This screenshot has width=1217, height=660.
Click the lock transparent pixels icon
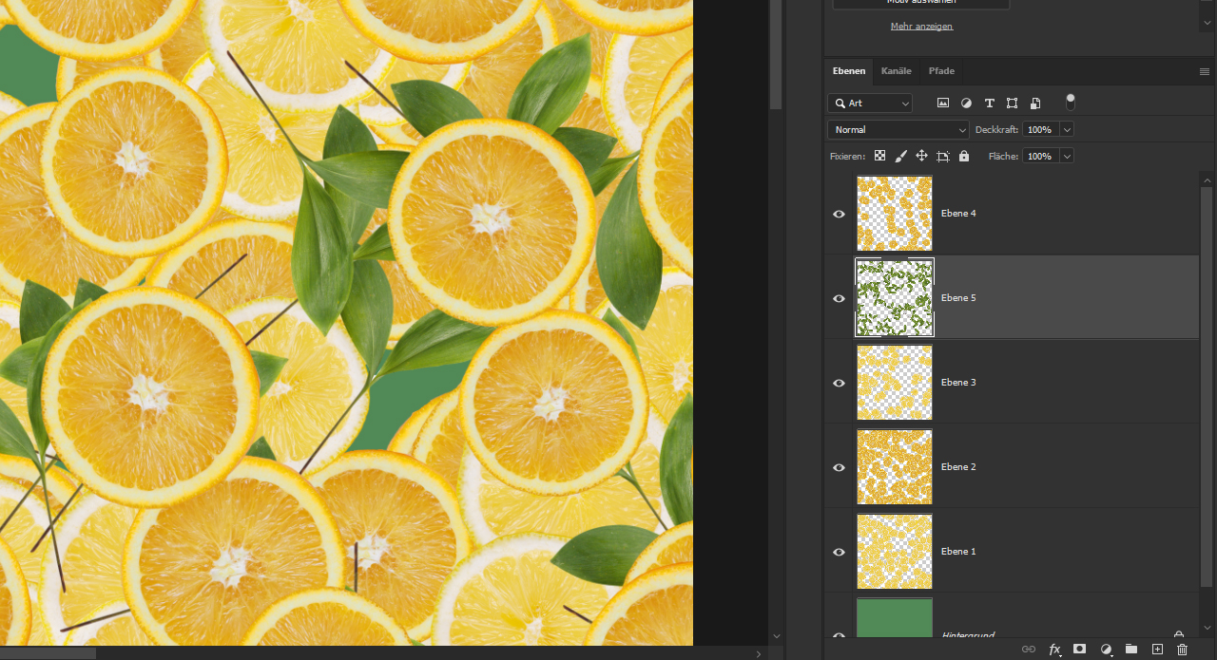[879, 156]
